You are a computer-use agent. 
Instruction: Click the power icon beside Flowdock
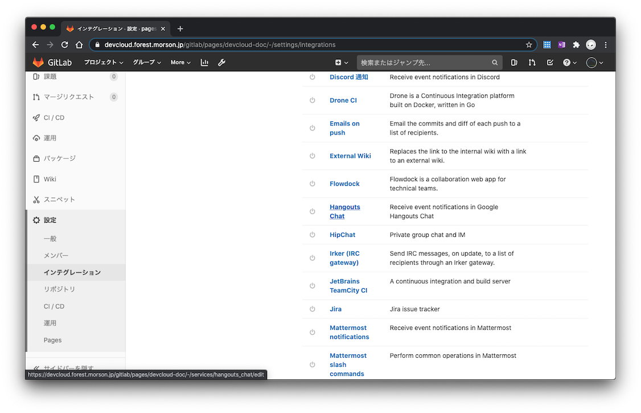(x=312, y=183)
